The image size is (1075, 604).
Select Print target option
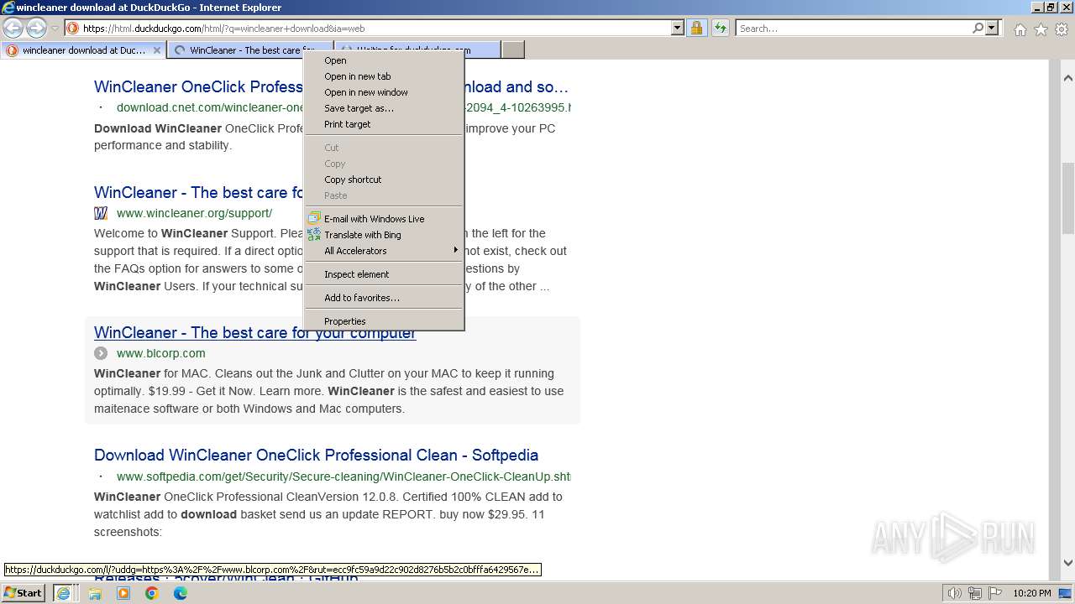click(x=385, y=124)
